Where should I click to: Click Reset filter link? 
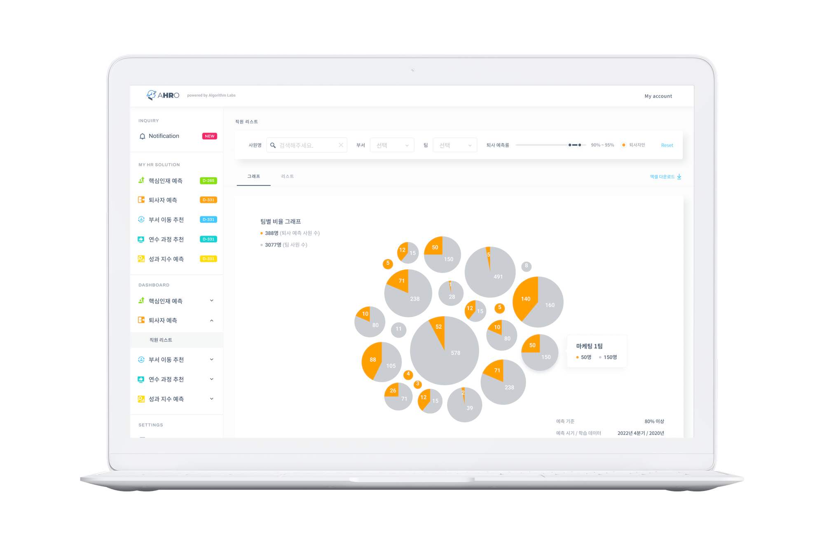click(667, 145)
